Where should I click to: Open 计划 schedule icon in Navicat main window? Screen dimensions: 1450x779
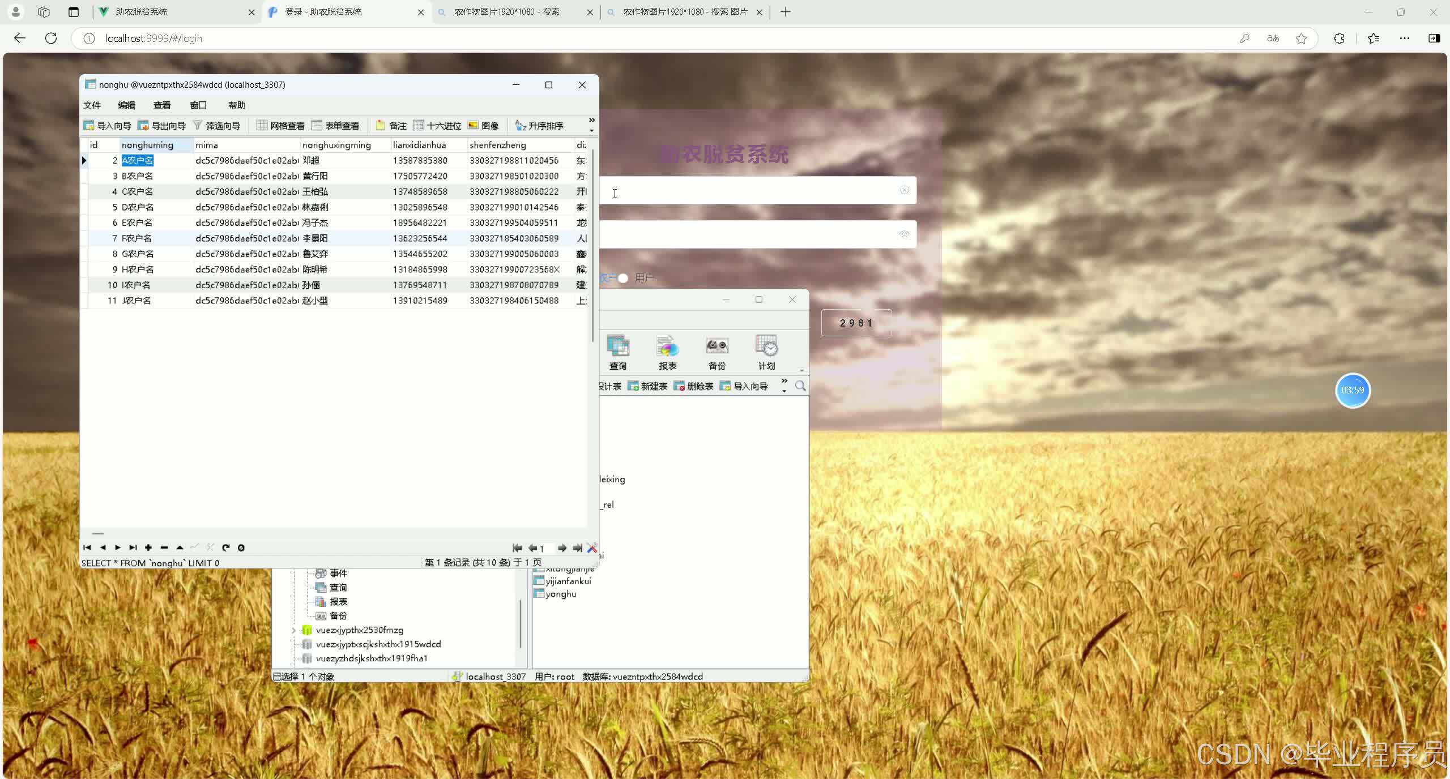[x=767, y=352]
